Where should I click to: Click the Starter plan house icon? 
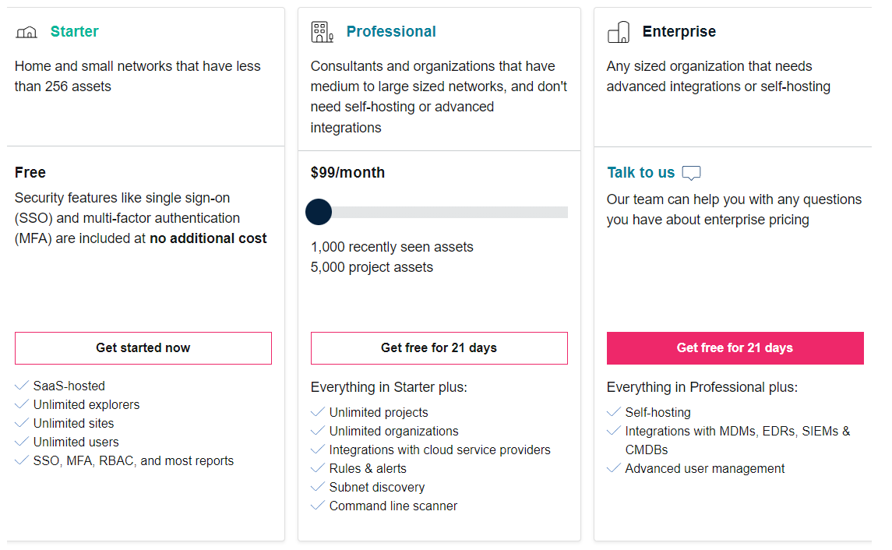coord(26,33)
